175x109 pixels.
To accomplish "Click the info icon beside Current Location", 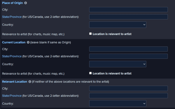I will 28,42.
